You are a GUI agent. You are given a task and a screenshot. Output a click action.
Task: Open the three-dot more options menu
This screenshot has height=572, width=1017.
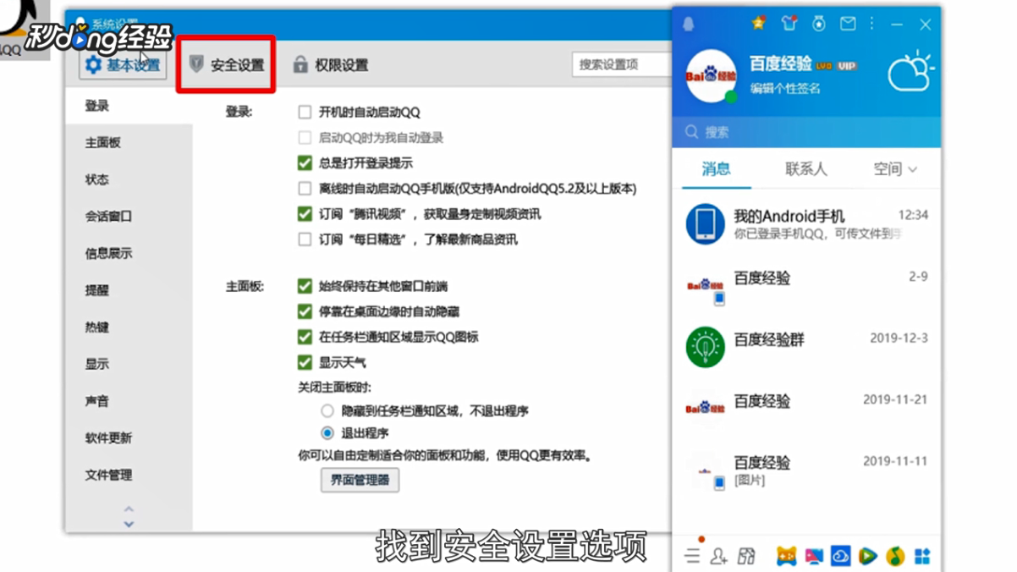872,24
